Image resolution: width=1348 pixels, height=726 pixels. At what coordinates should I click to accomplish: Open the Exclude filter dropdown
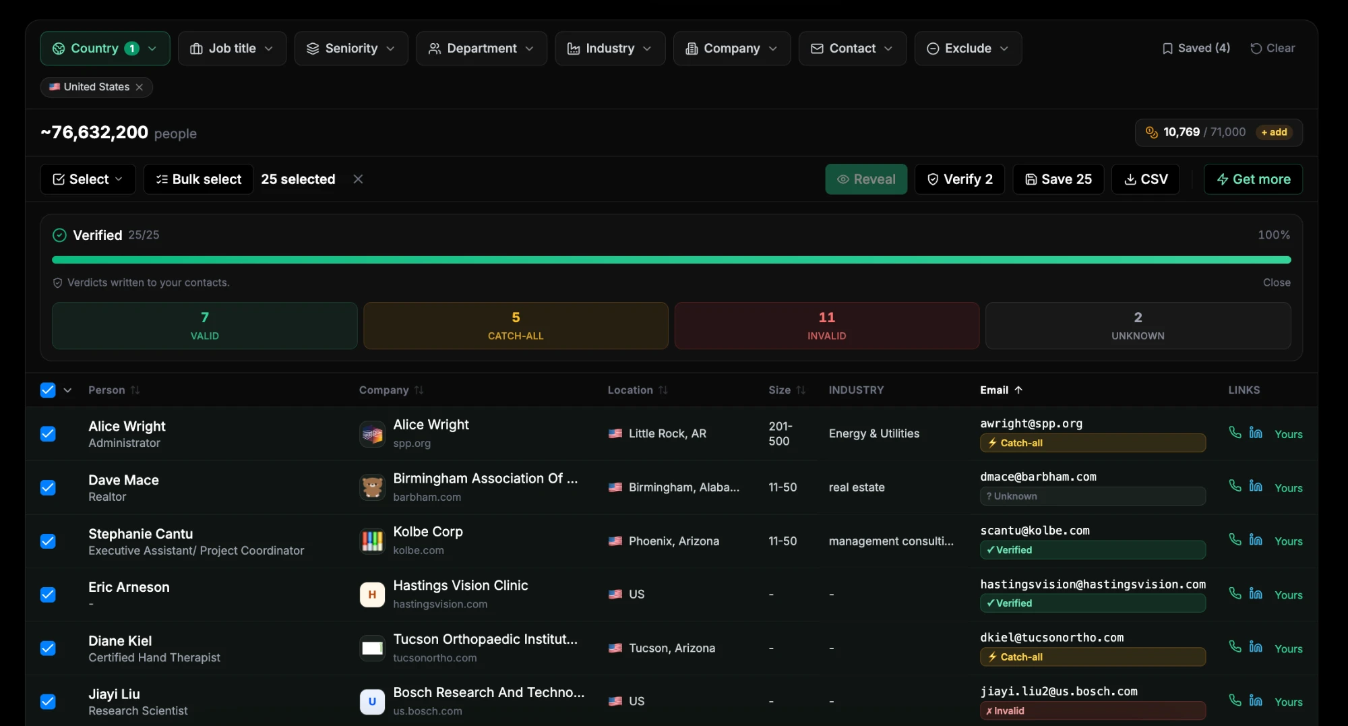click(x=968, y=49)
